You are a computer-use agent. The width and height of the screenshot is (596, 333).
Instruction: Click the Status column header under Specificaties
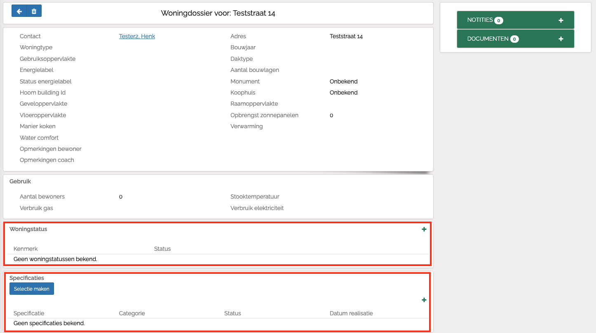tap(232, 313)
